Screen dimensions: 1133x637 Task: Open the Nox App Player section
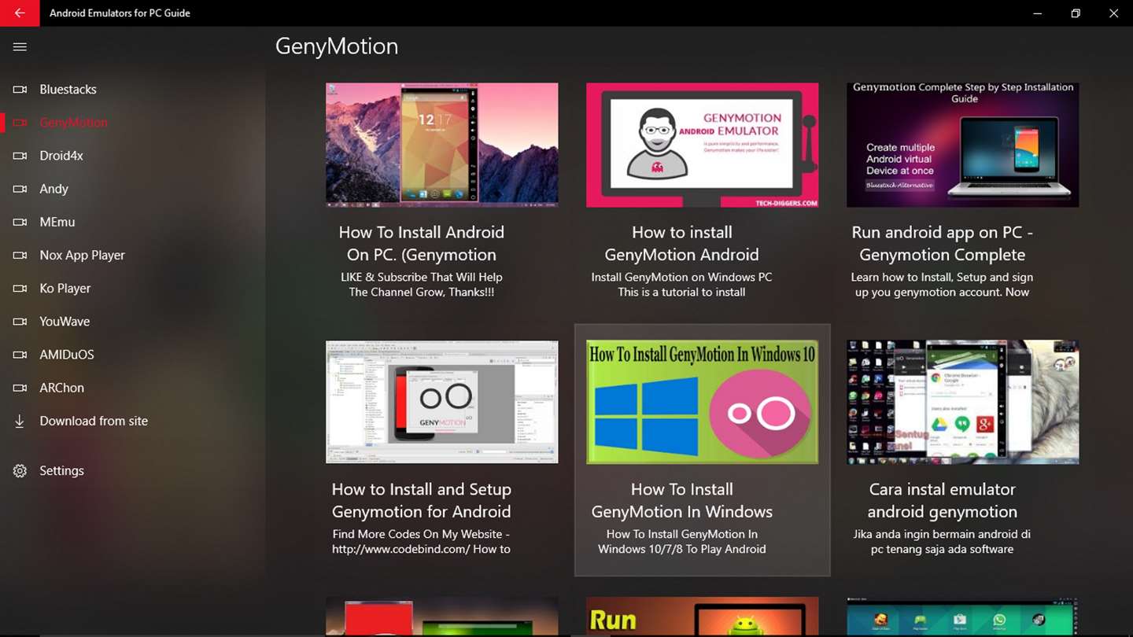[83, 255]
